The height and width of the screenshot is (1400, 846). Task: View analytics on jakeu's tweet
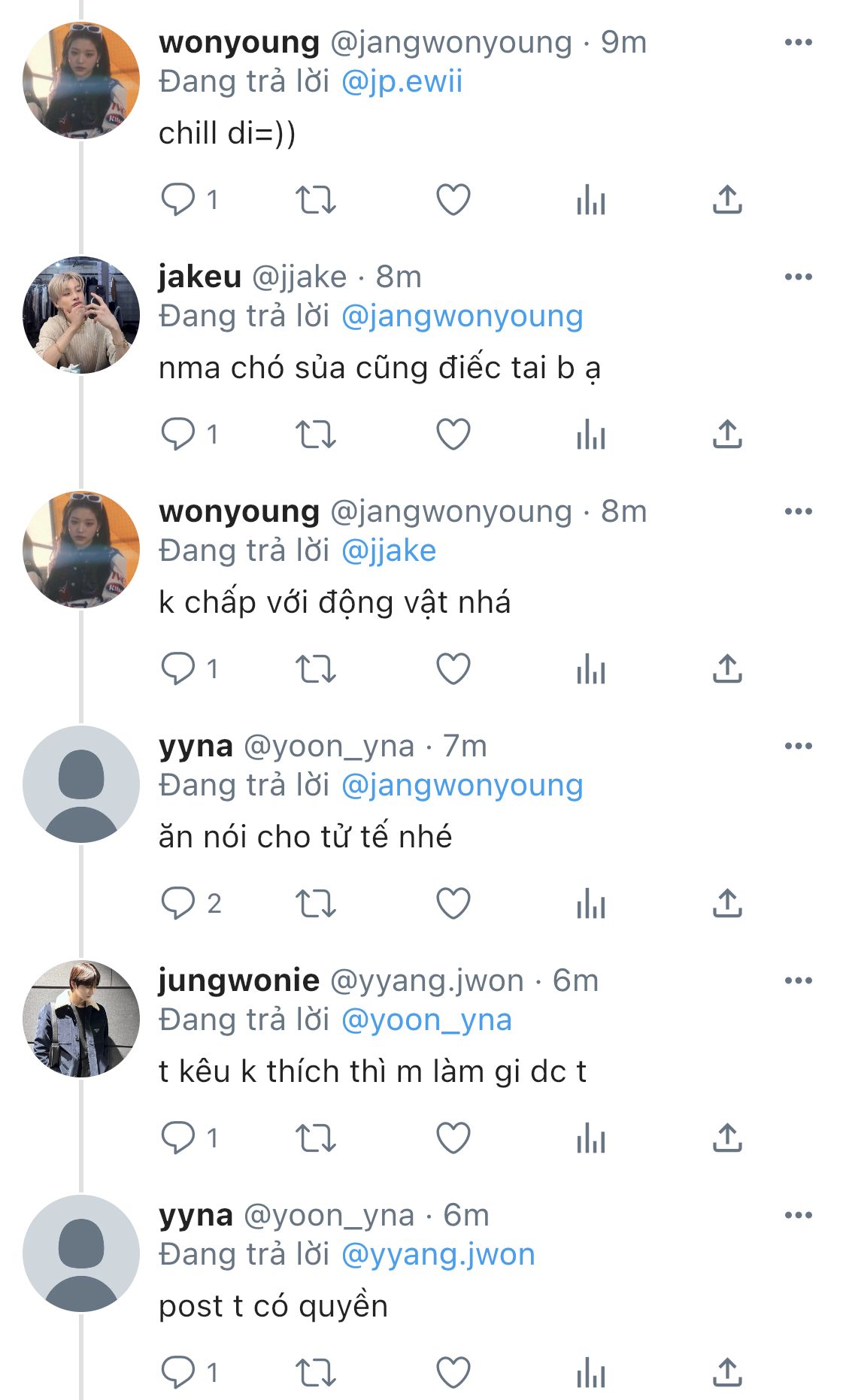pos(591,435)
